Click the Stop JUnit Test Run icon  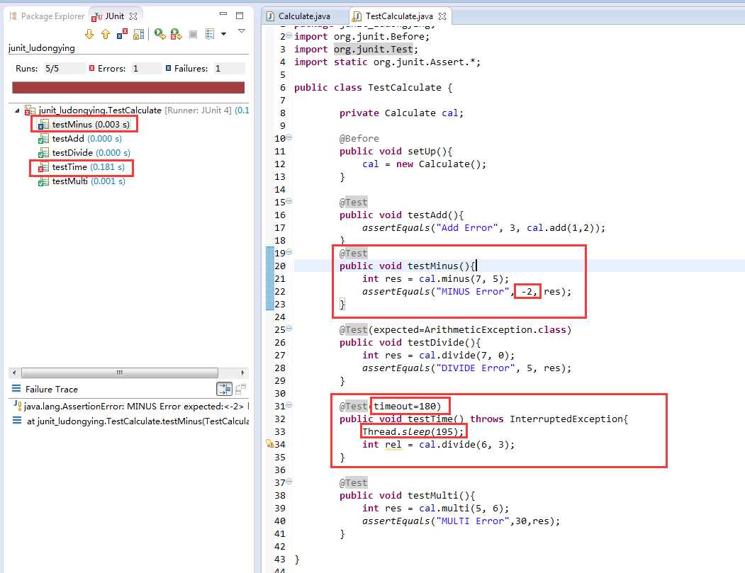(193, 34)
